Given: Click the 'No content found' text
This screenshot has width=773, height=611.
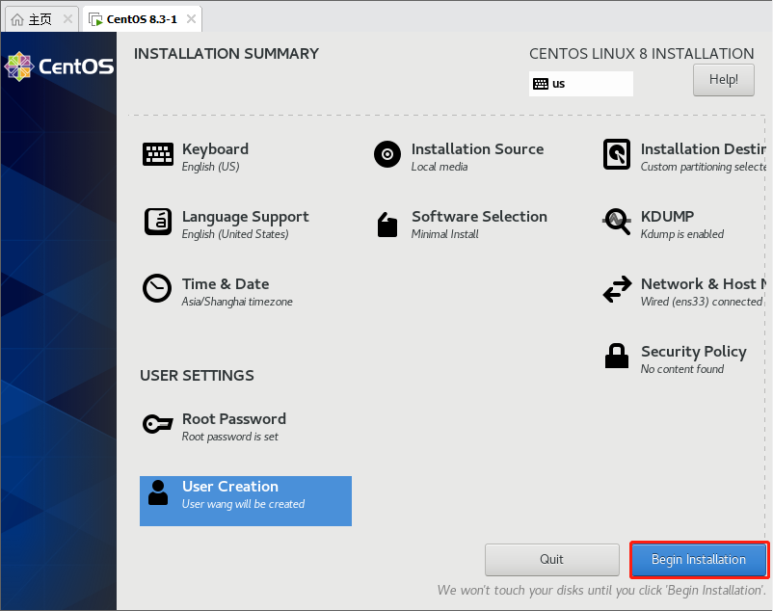Looking at the screenshot, I should tap(682, 369).
